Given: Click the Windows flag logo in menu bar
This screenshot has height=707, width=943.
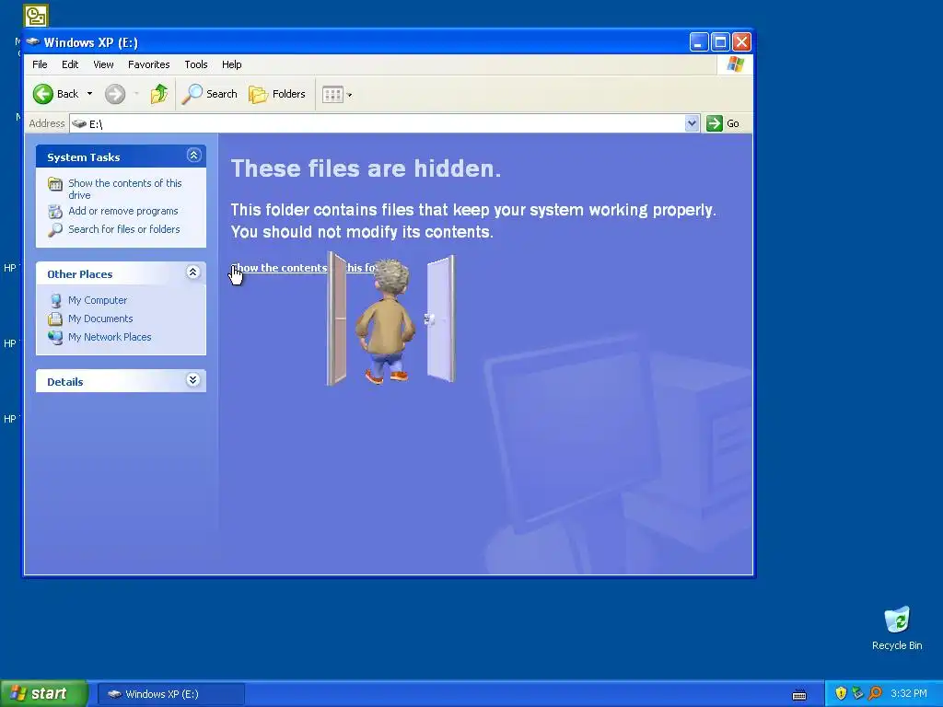Looking at the screenshot, I should (735, 64).
